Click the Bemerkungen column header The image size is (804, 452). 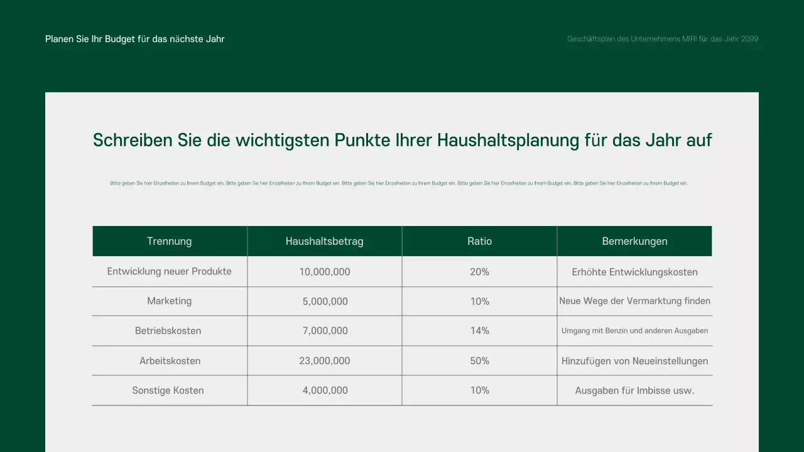(634, 241)
